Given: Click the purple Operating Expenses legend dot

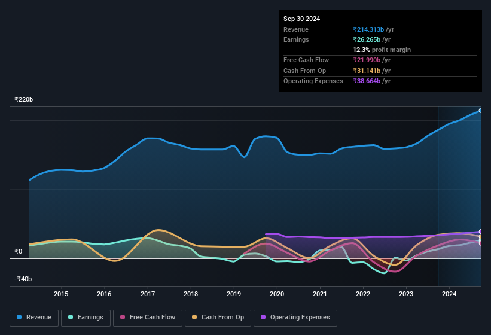Looking at the screenshot, I should pyautogui.click(x=263, y=317).
